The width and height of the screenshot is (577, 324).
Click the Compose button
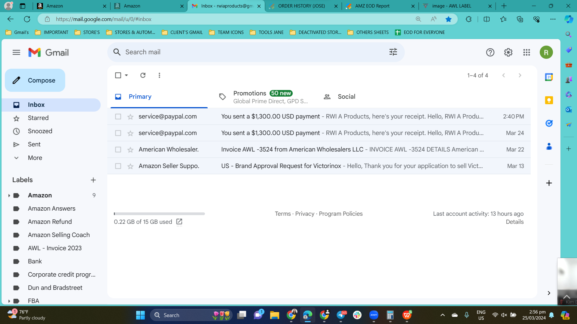pos(35,80)
